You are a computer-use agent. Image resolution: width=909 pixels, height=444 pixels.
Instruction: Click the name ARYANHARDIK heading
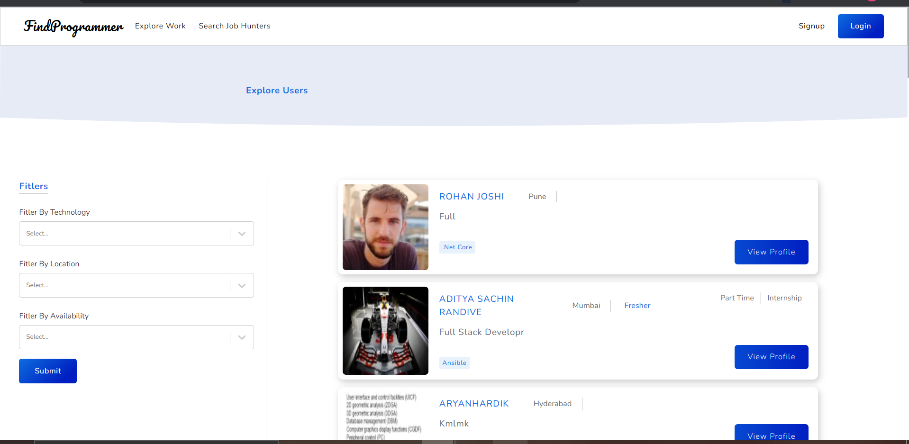point(473,403)
